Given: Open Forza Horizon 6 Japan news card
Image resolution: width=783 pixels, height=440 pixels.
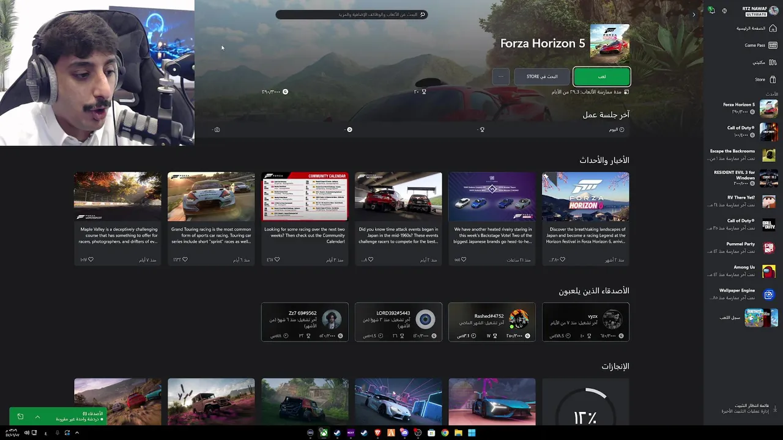Looking at the screenshot, I should click(x=585, y=218).
